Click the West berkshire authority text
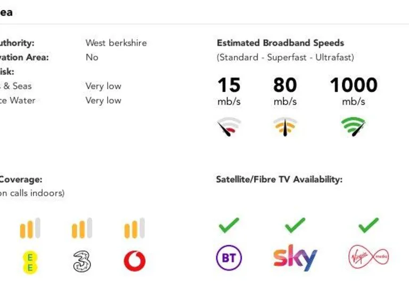The width and height of the screenshot is (409, 306). coord(116,43)
